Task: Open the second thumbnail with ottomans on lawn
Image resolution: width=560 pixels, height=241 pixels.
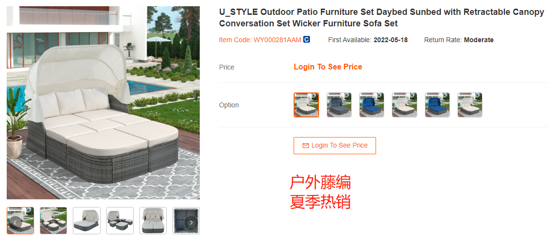Action: tap(53, 221)
